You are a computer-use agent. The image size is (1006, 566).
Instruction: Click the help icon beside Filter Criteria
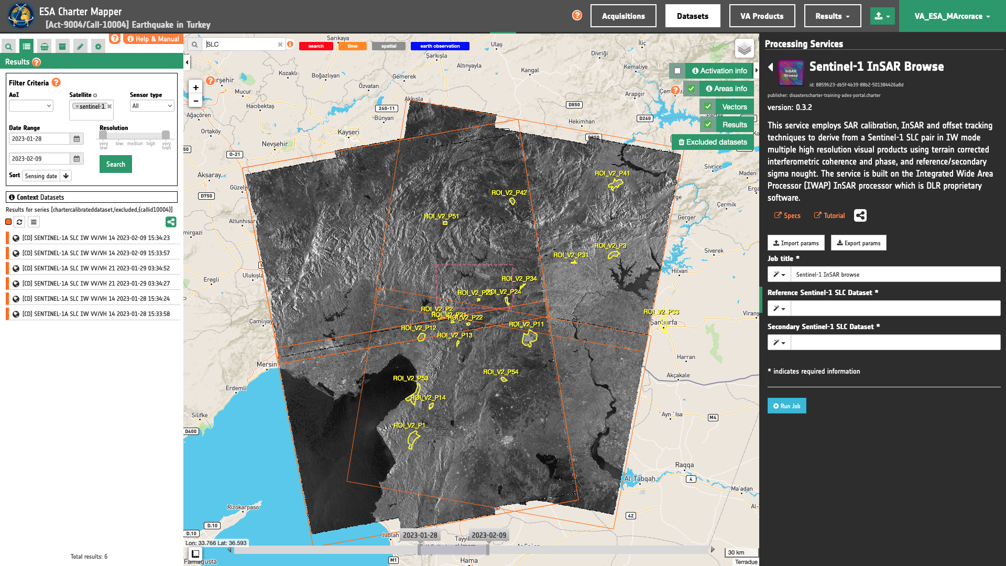click(x=56, y=82)
